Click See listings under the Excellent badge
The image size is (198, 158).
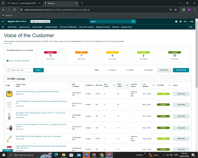[x=175, y=59]
